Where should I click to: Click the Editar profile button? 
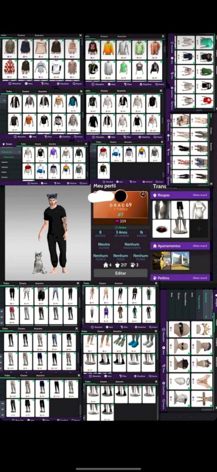tap(121, 273)
